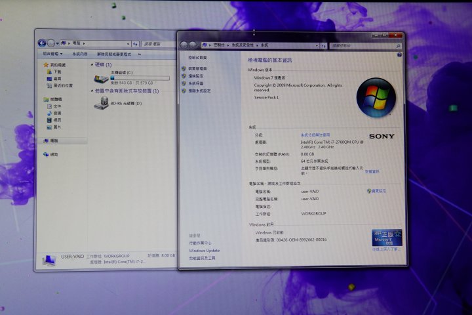
Task: Open 視訊 library in navigation pane
Action: (x=54, y=120)
